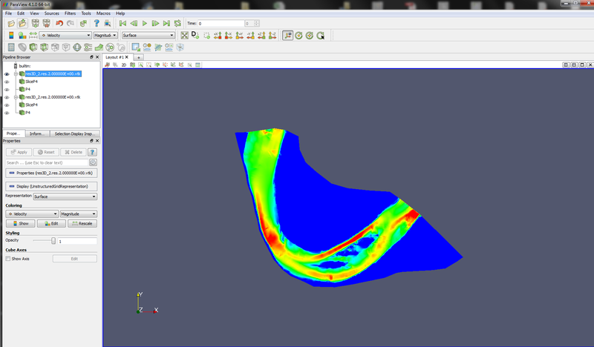The image size is (594, 347).
Task: Toggle visibility eye of first res3D_2 vtk
Action: [7, 74]
